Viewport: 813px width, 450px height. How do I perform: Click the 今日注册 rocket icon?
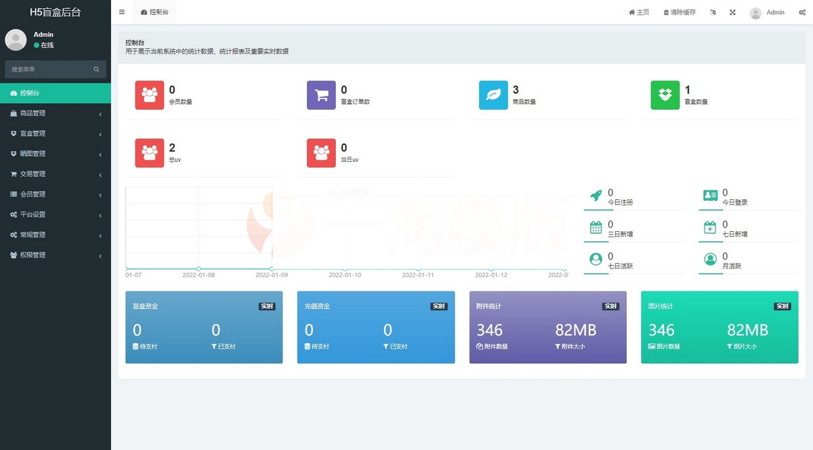(596, 196)
